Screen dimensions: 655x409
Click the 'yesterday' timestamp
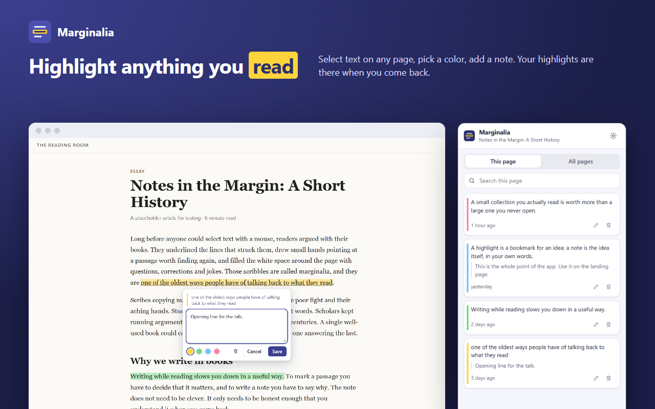tap(482, 287)
